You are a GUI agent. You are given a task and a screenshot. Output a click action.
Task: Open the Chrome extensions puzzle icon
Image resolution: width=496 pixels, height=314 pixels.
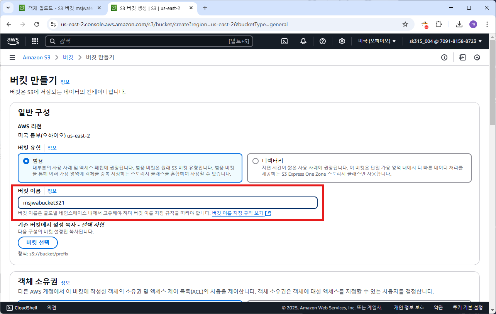(x=438, y=24)
